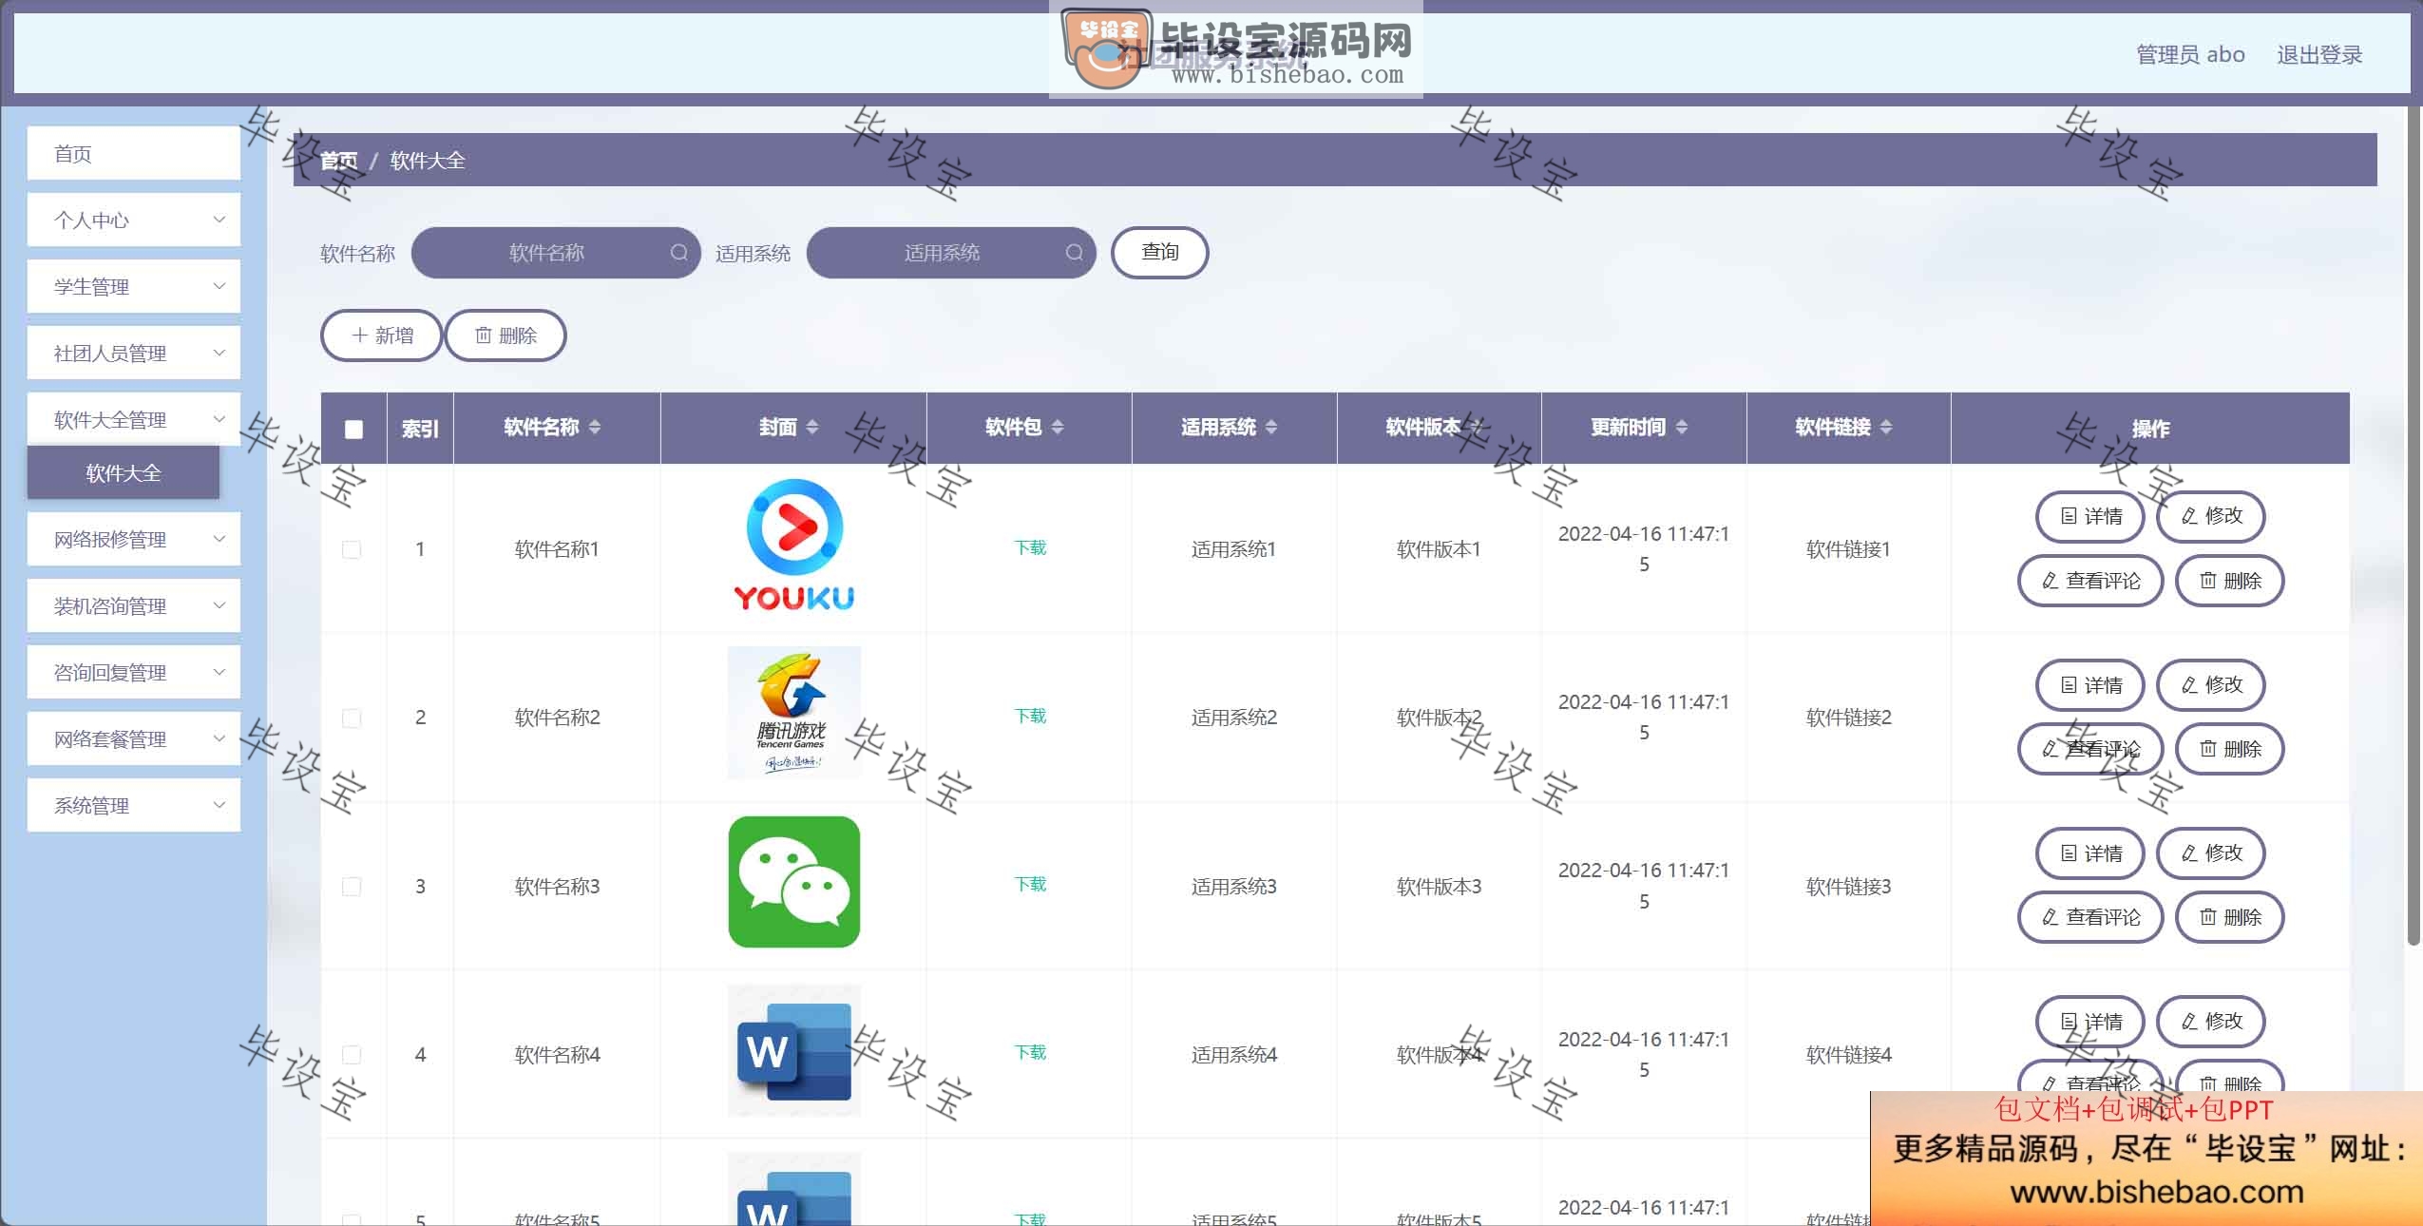Select all rows with header checkbox

point(353,430)
